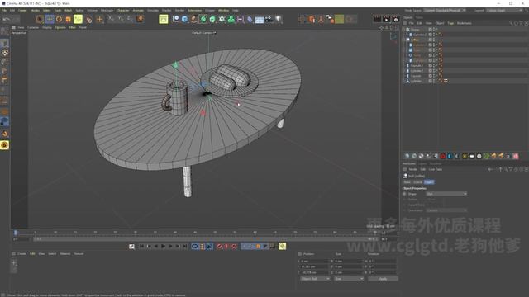Click the Undo arrow icon
Viewport: 529px width, 297px height.
(x=6, y=19)
